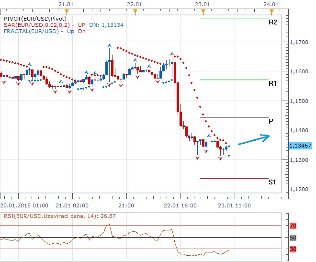316x262 pixels.
Task: Select the S1 support level label
Action: 272,182
